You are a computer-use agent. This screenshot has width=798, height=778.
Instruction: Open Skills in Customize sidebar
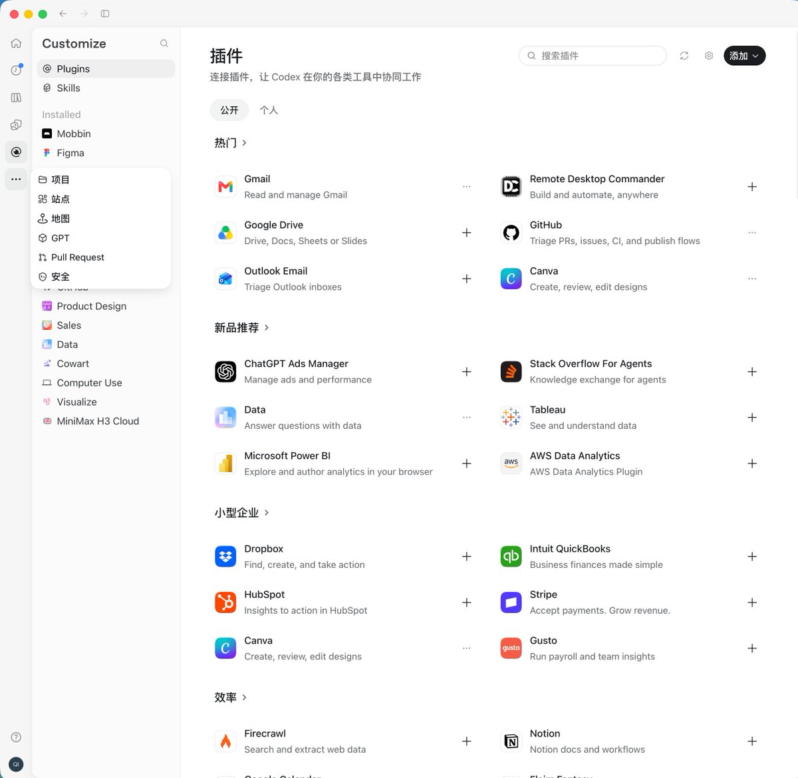(x=106, y=88)
